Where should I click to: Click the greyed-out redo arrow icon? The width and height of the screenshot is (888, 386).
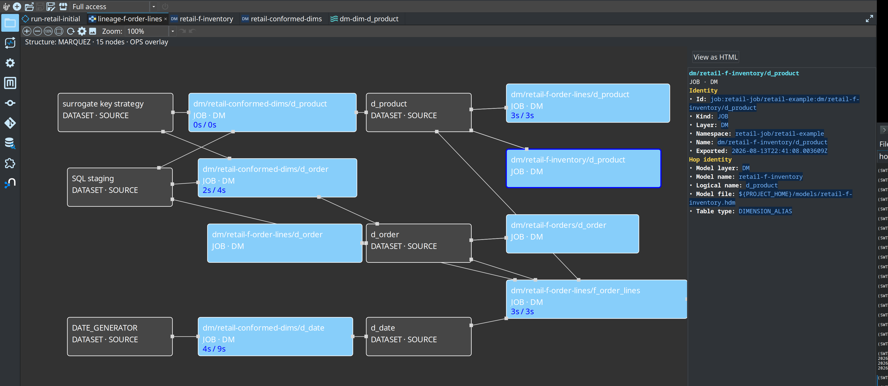click(183, 31)
